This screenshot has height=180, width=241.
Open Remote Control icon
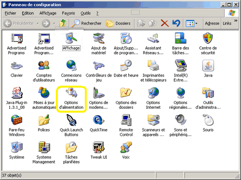pos(126,120)
